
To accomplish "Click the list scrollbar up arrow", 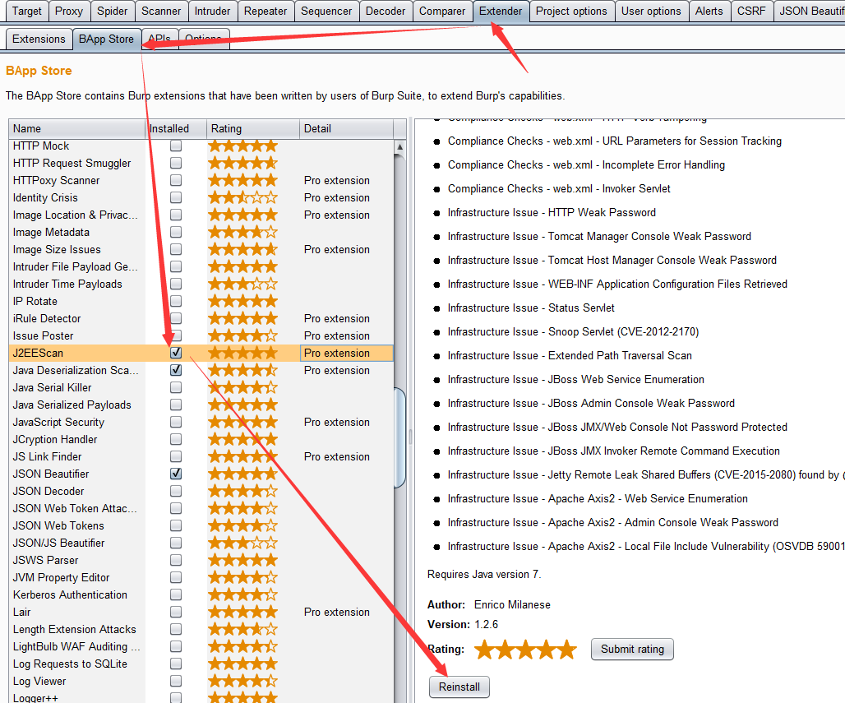I will [x=399, y=146].
